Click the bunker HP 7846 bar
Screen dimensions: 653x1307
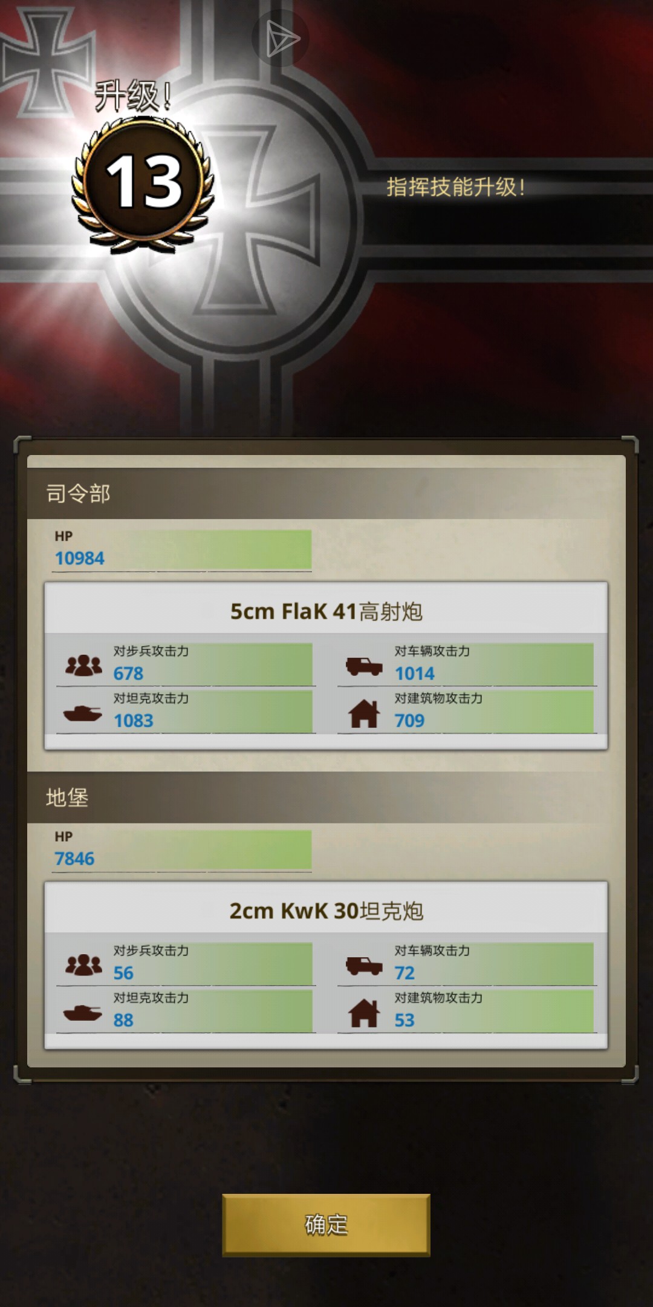click(182, 851)
